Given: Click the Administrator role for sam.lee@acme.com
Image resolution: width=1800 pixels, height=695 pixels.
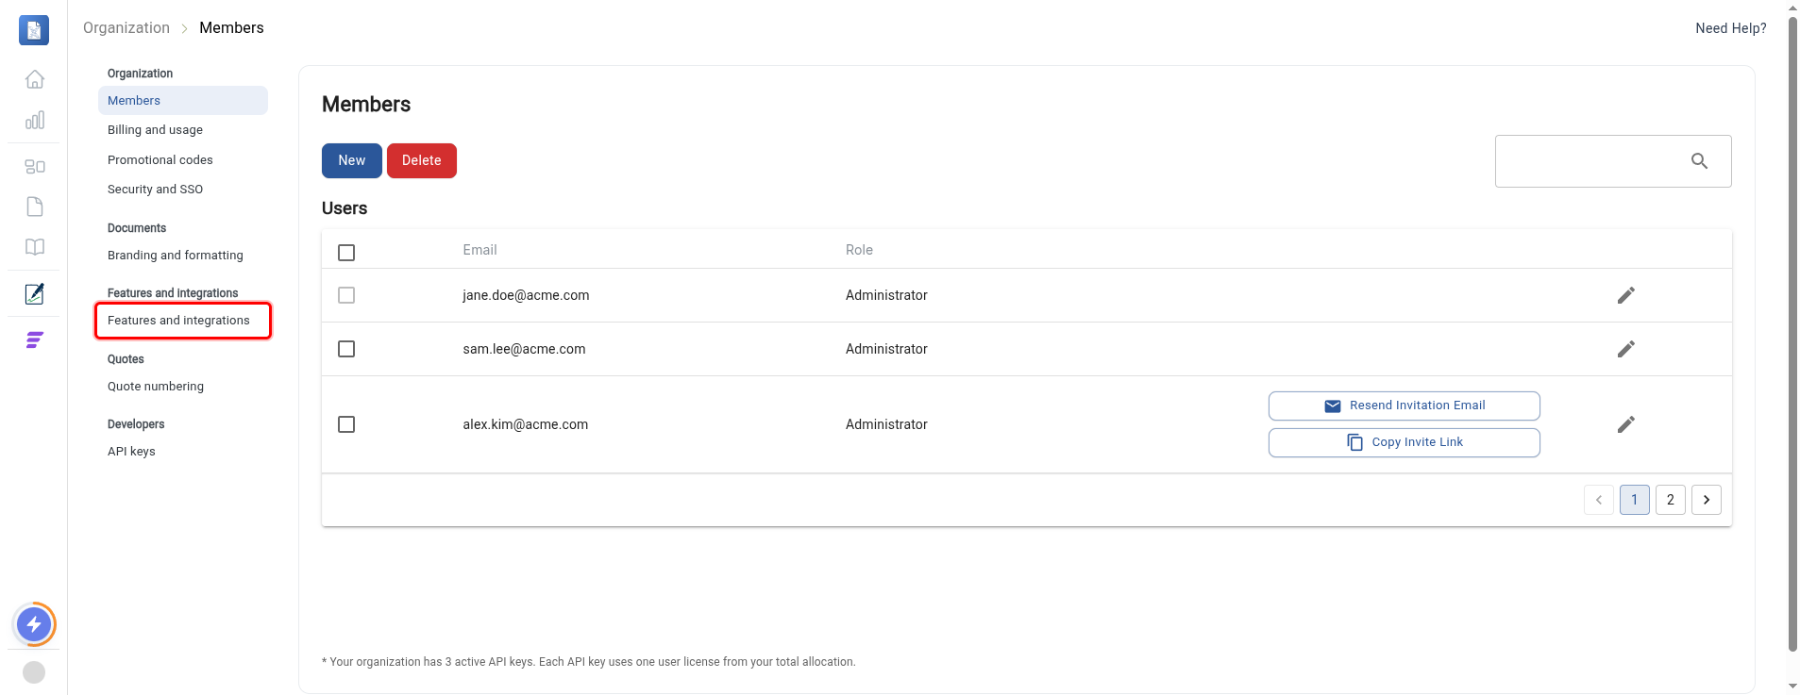Looking at the screenshot, I should [886, 349].
